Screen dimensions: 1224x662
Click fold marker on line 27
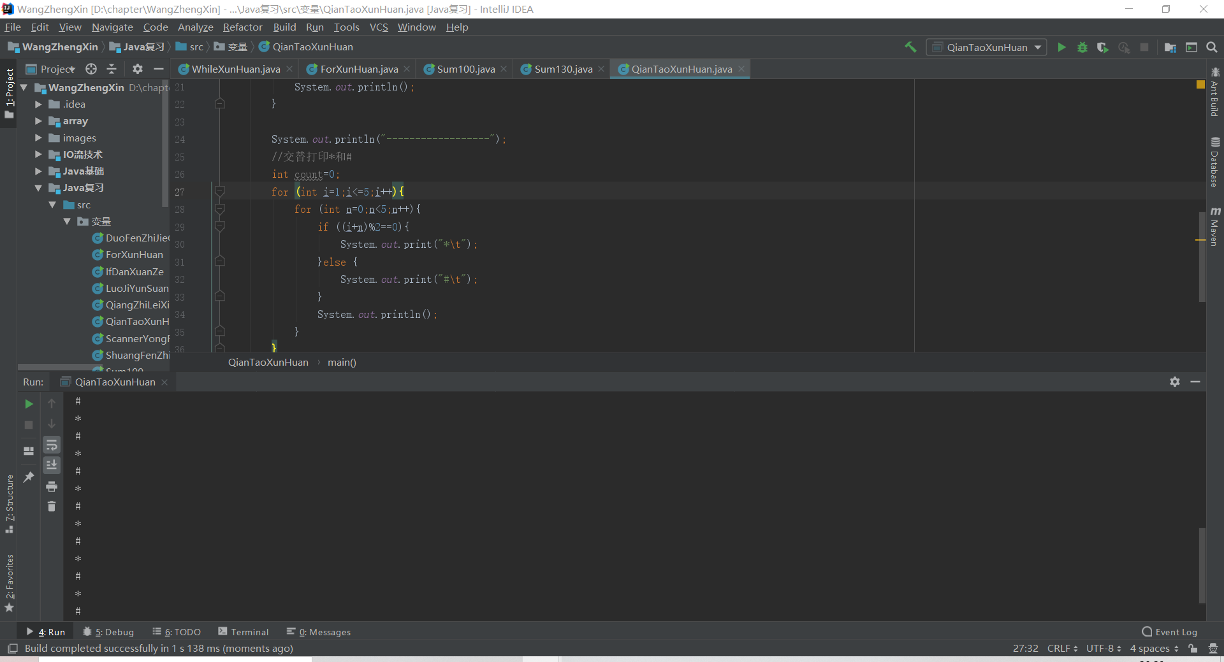pyautogui.click(x=219, y=191)
